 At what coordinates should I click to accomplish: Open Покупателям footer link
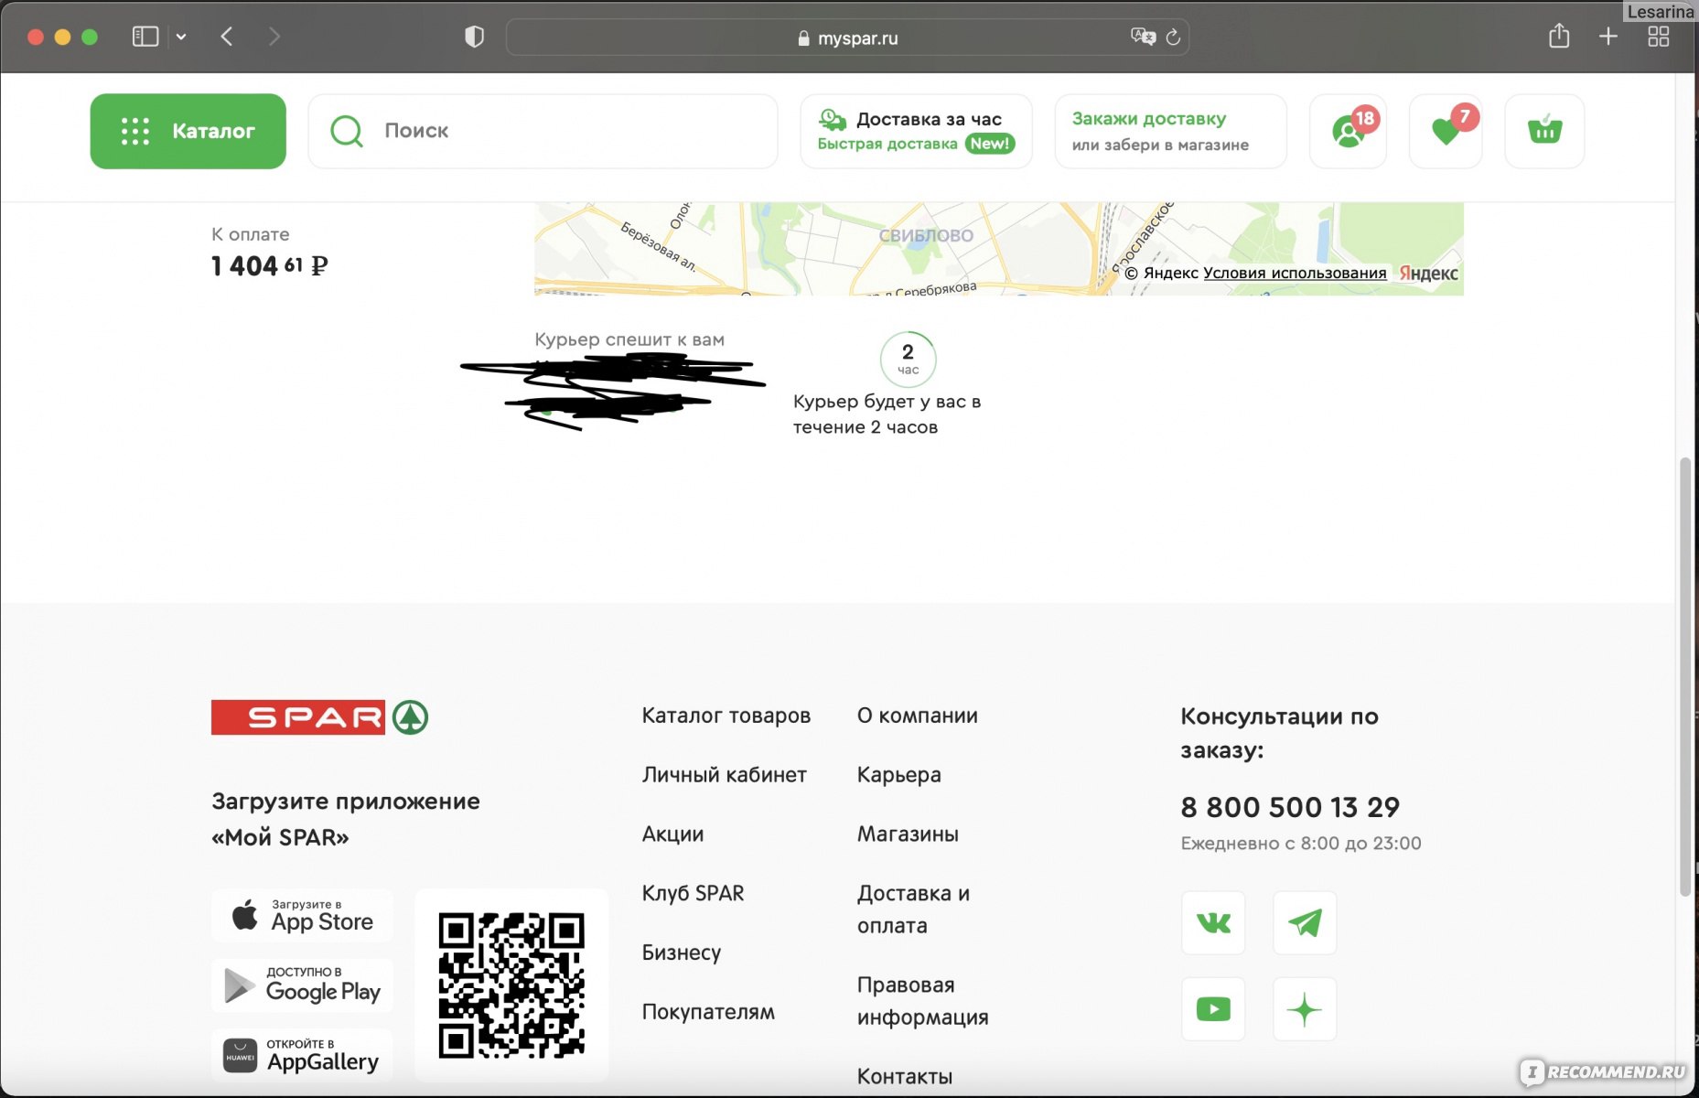pos(707,1012)
